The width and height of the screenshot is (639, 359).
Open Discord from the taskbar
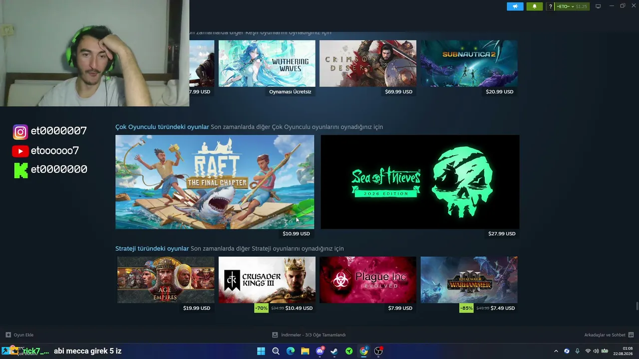click(x=320, y=351)
